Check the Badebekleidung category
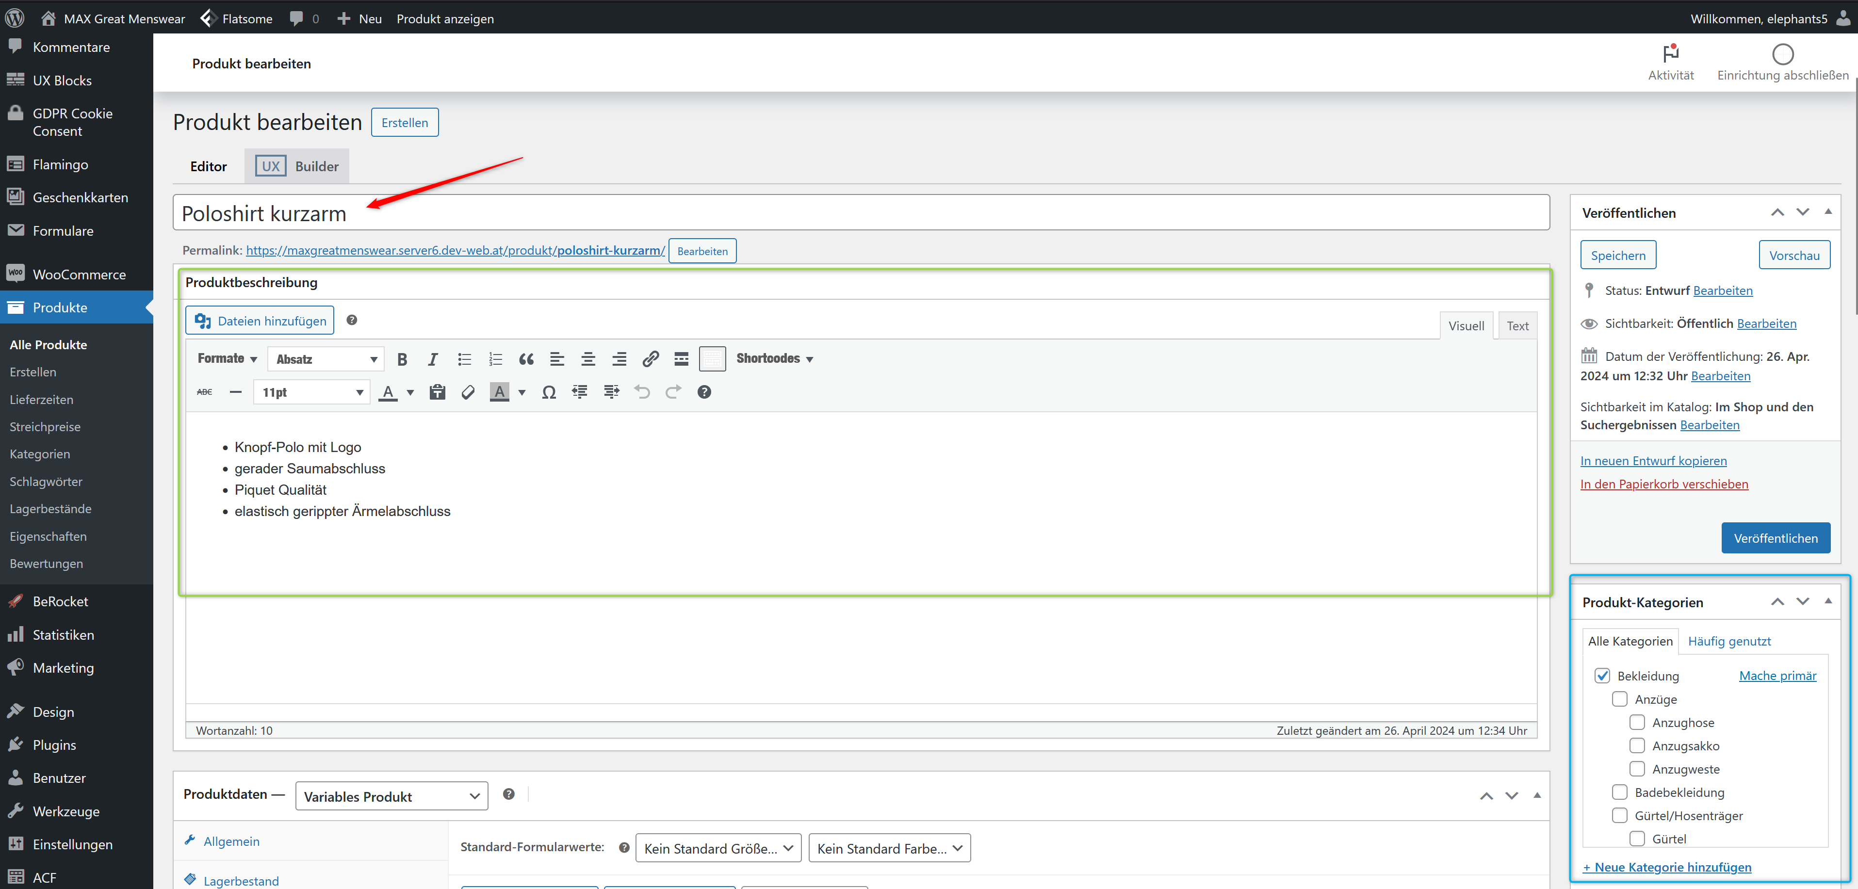 [1619, 792]
